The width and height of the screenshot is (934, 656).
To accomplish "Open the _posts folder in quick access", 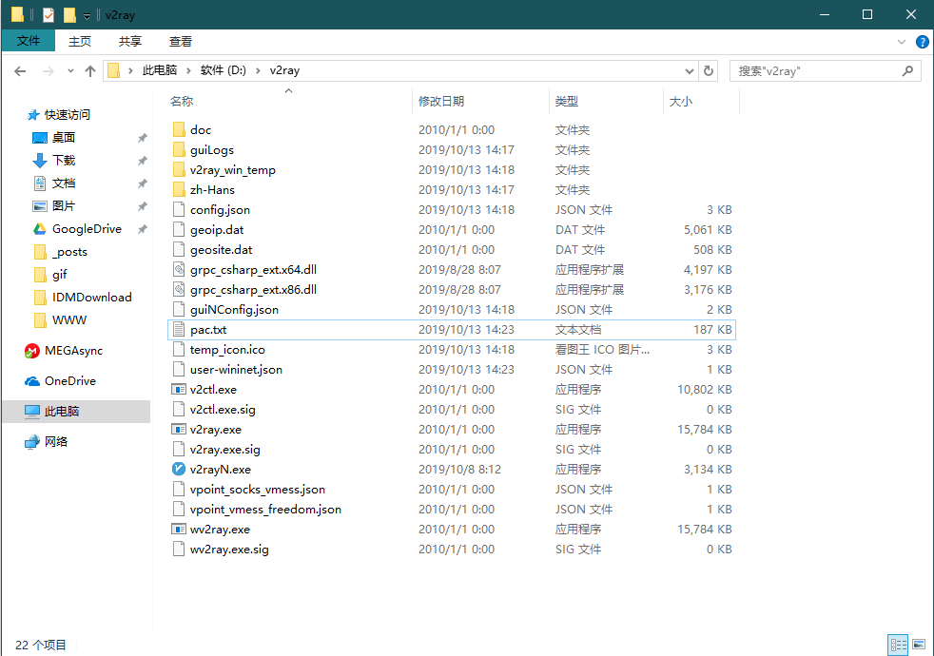I will tap(61, 252).
